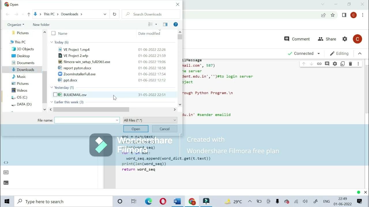Image resolution: width=369 pixels, height=207 pixels.
Task: Click the Share button in Colab
Action: [x=327, y=39]
